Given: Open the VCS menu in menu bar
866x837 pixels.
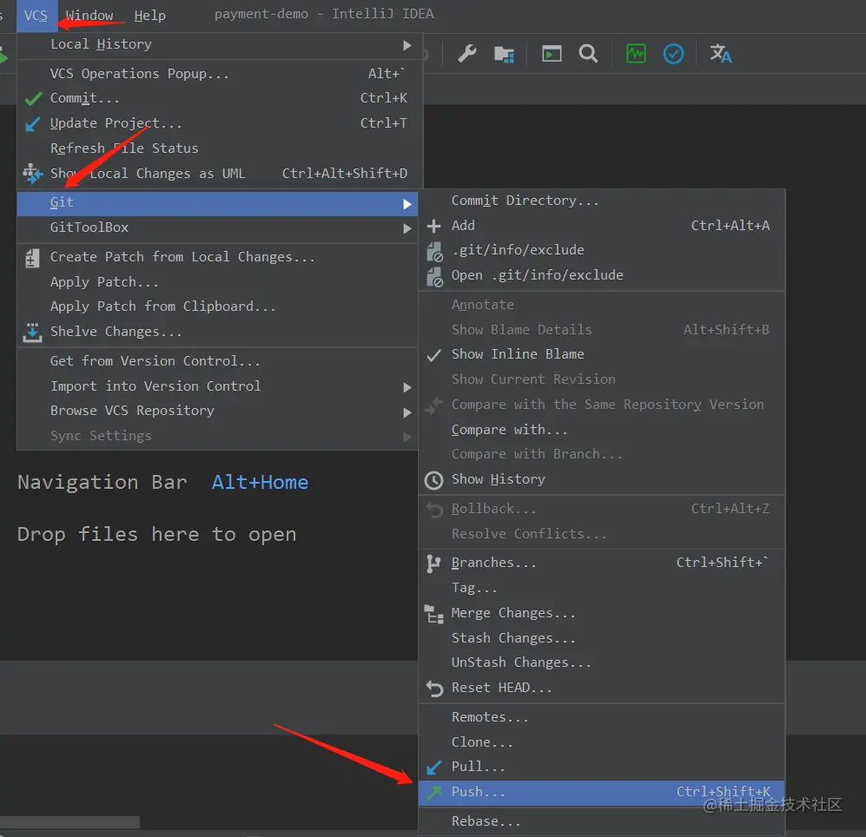Looking at the screenshot, I should coord(36,16).
